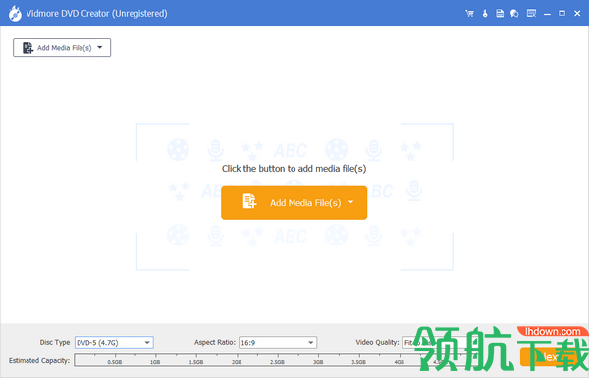Click 'Click the button to add media file(s)' text
589x378 pixels.
(294, 169)
